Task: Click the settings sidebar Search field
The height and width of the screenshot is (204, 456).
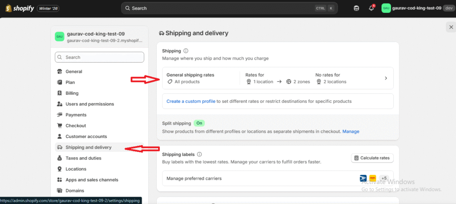Action: (x=99, y=57)
